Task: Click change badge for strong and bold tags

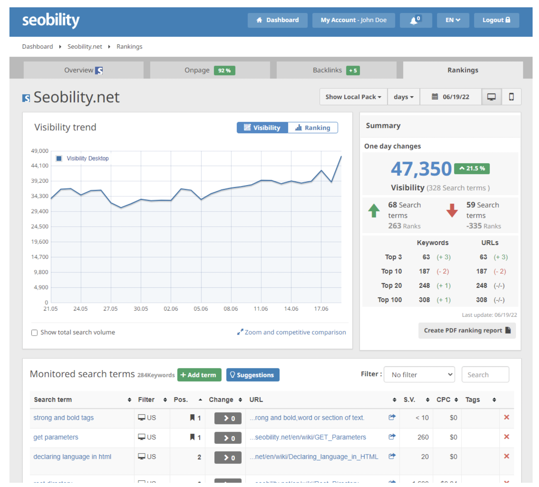Action: point(228,418)
